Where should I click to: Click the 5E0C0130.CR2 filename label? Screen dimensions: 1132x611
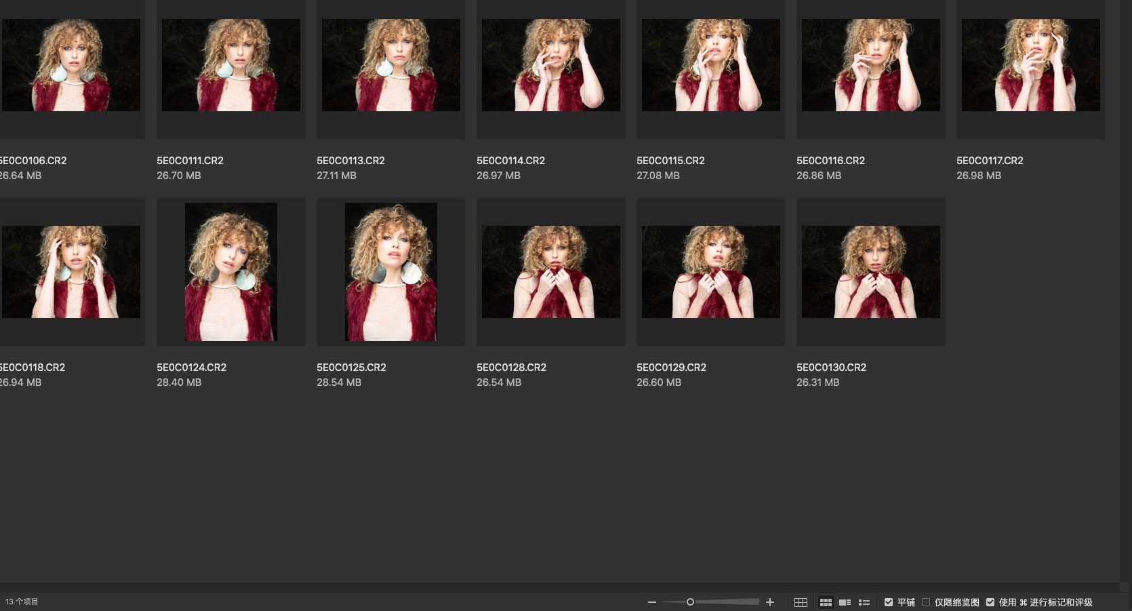click(x=831, y=368)
